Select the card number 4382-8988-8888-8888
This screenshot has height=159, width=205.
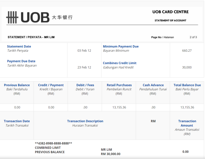tap(54, 143)
